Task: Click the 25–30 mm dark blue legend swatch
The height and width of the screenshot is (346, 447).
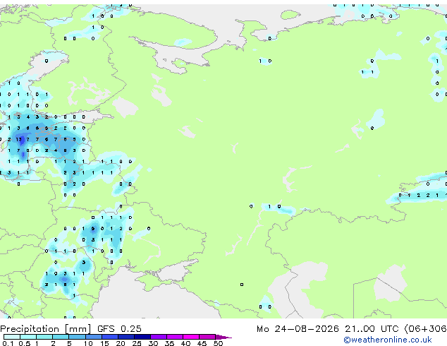Action: (142, 337)
